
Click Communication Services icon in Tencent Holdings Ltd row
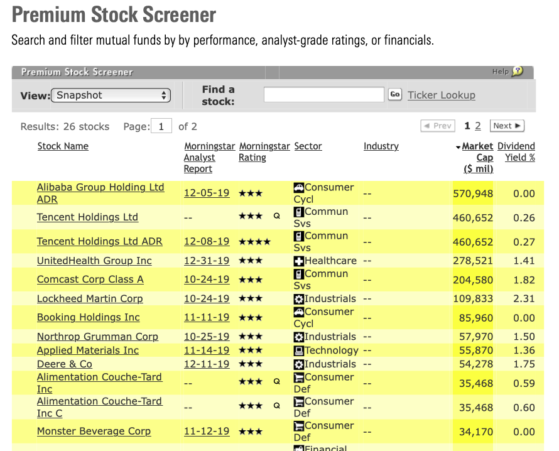[299, 212]
